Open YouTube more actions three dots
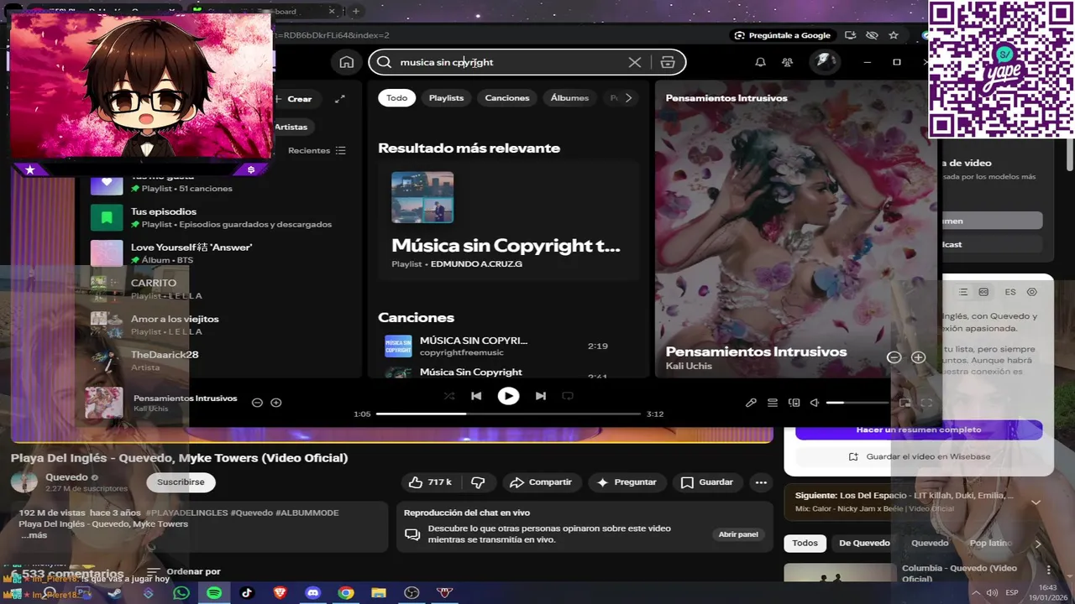 (761, 482)
